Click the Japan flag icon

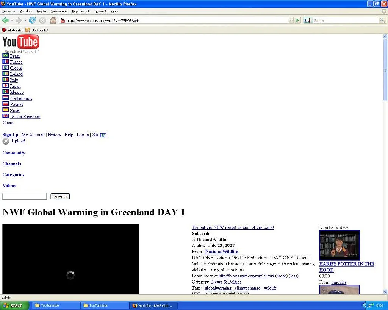[6, 86]
